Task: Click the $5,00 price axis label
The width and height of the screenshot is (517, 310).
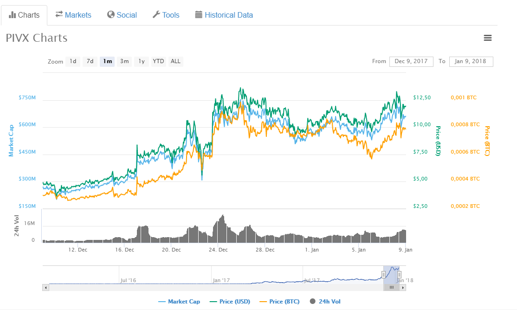Action: pos(420,179)
